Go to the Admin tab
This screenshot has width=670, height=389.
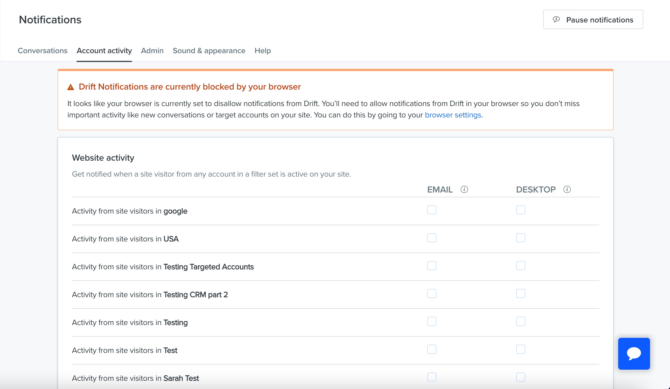tap(152, 51)
